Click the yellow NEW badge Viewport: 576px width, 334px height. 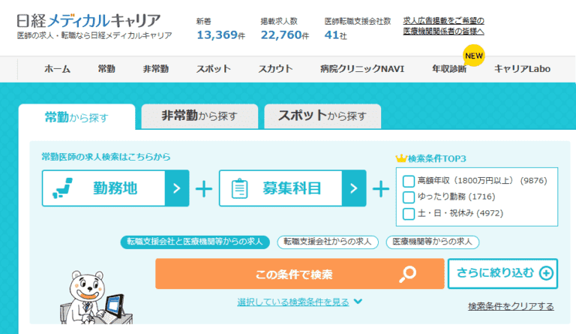pyautogui.click(x=473, y=56)
